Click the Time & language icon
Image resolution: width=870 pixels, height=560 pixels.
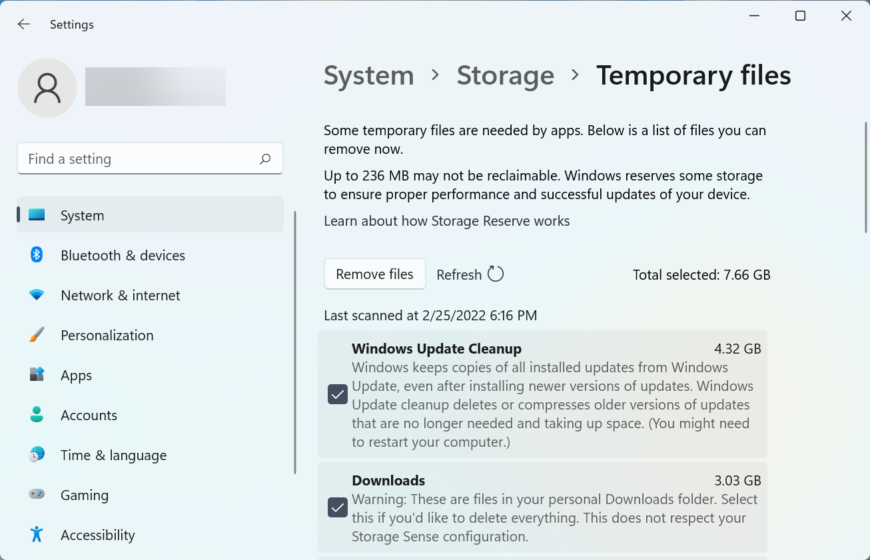coord(36,455)
